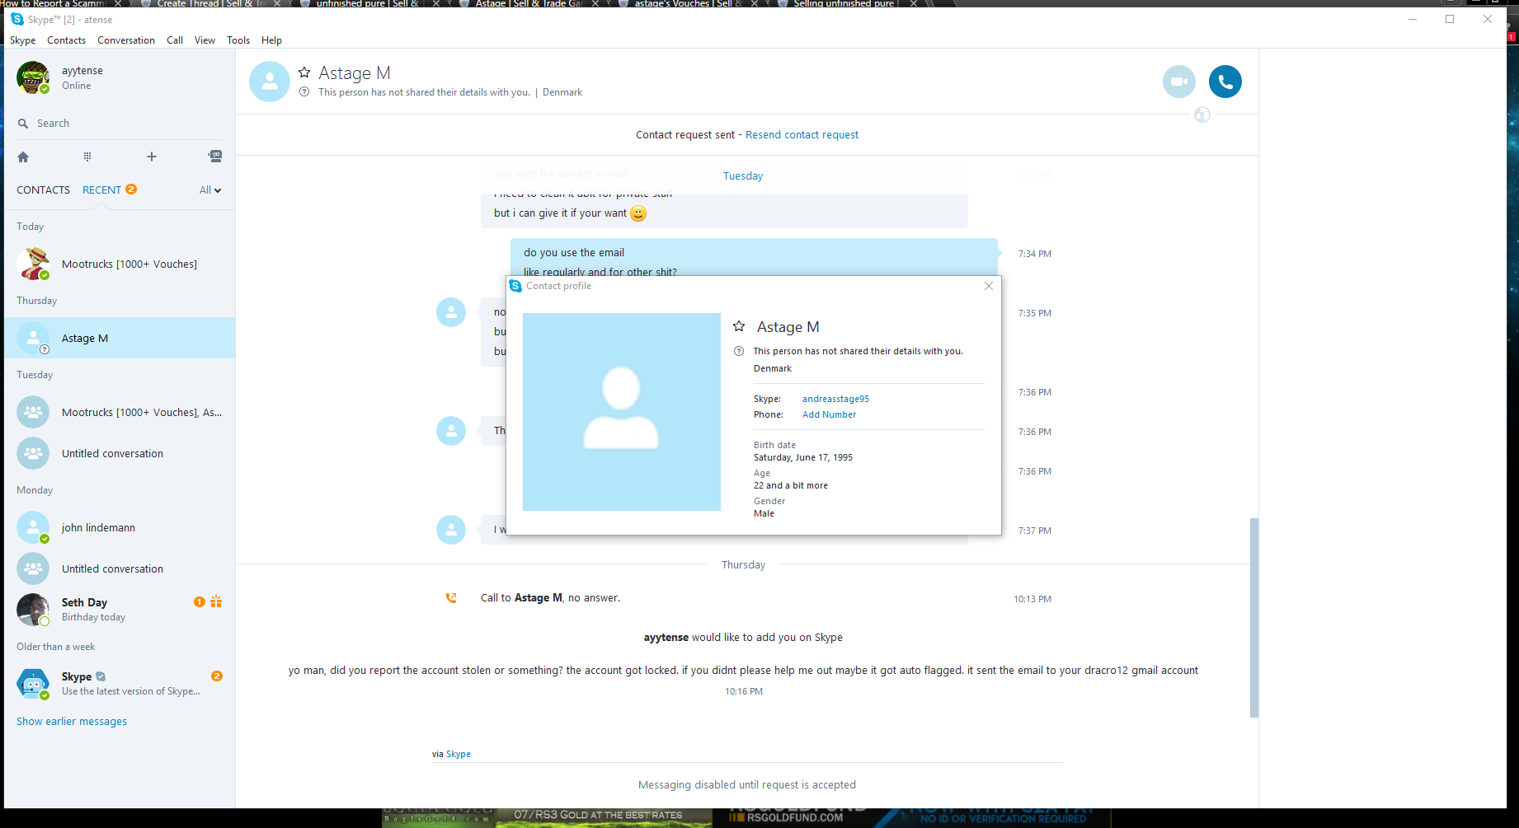The image size is (1519, 828).
Task: Click the 10:13 PM call timestamp
Action: [1032, 599]
